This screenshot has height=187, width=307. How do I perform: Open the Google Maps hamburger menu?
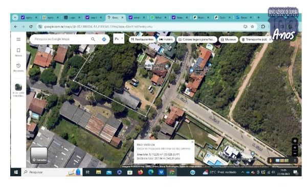click(18, 39)
